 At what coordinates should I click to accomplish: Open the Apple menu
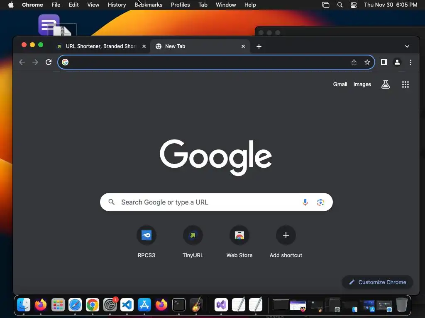[11, 5]
